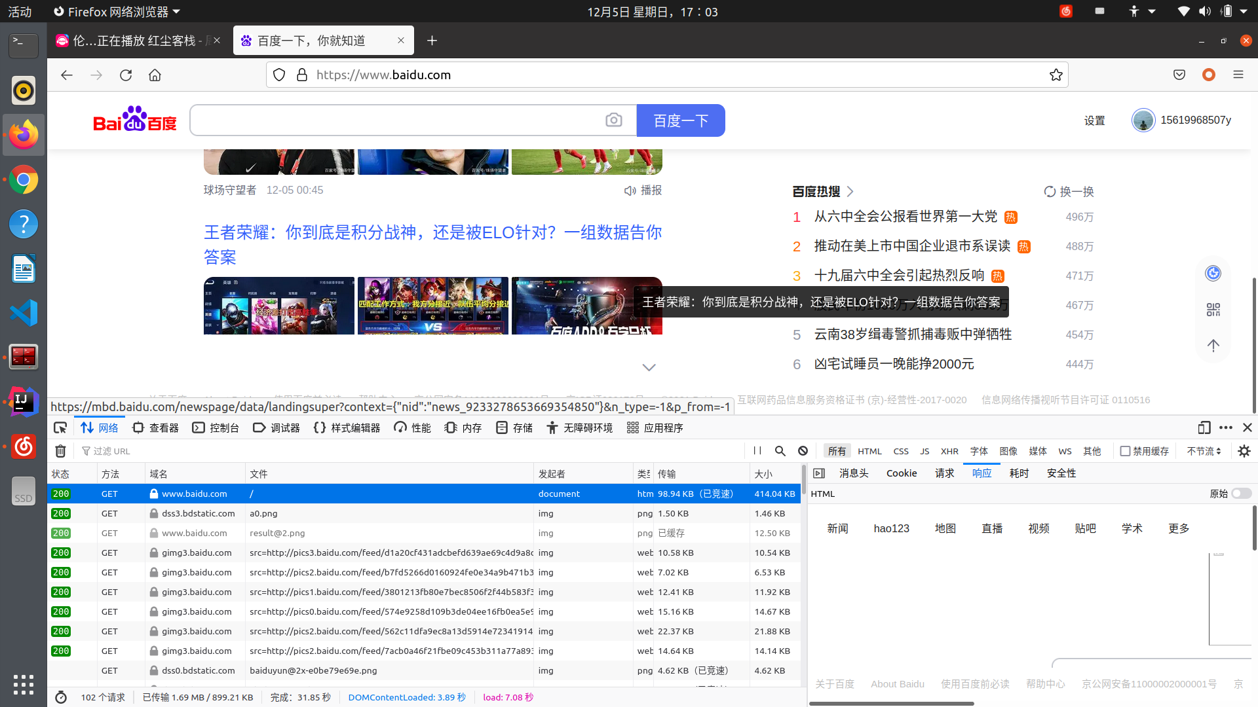Image resolution: width=1258 pixels, height=707 pixels.
Task: Open the 王者荣耀 news headline link
Action: point(432,244)
